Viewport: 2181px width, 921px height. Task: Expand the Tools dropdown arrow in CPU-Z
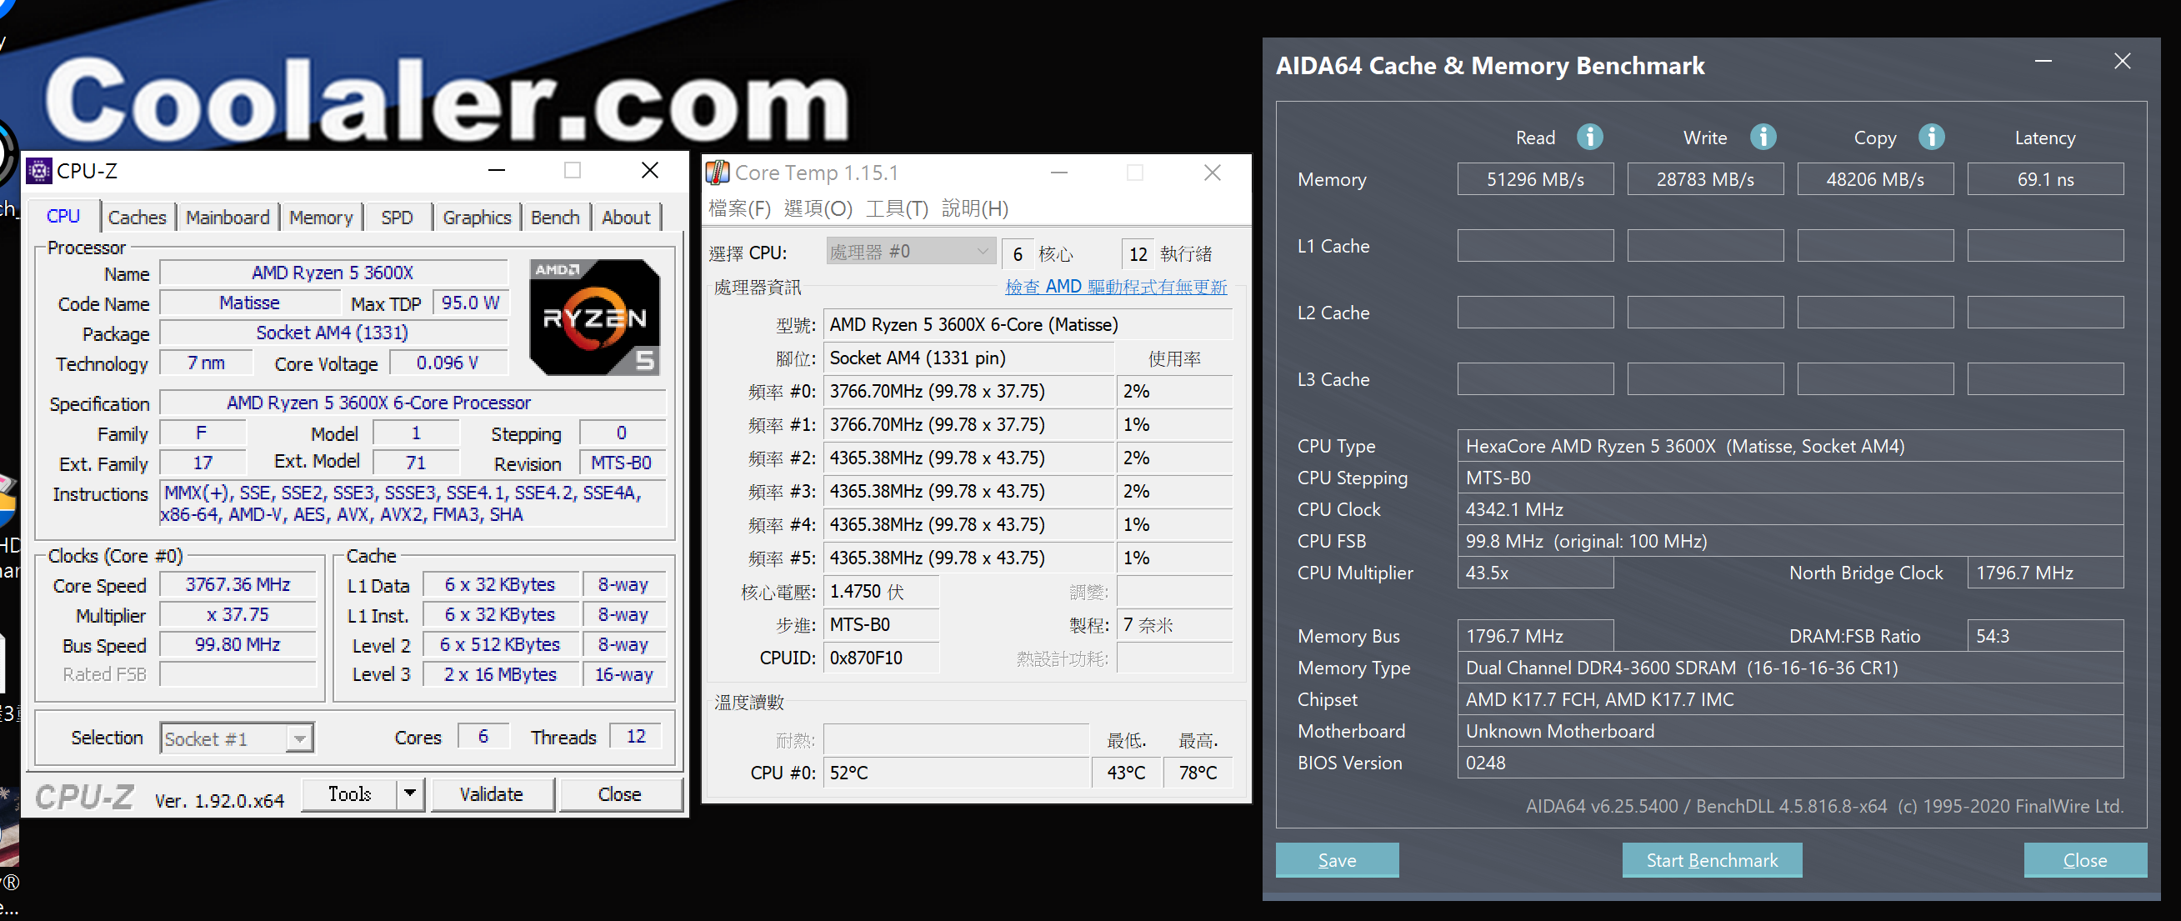tap(410, 794)
